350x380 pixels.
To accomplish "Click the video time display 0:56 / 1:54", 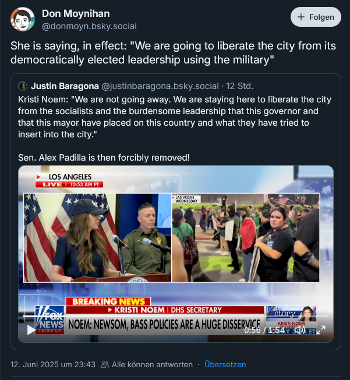I will (x=264, y=330).
